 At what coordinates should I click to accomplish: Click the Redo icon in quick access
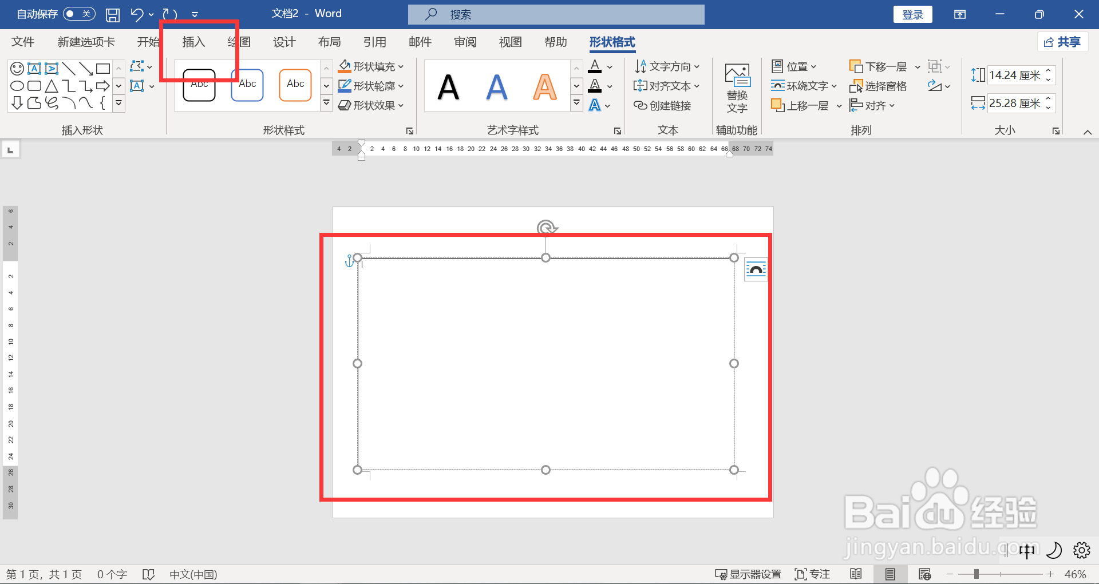(169, 14)
